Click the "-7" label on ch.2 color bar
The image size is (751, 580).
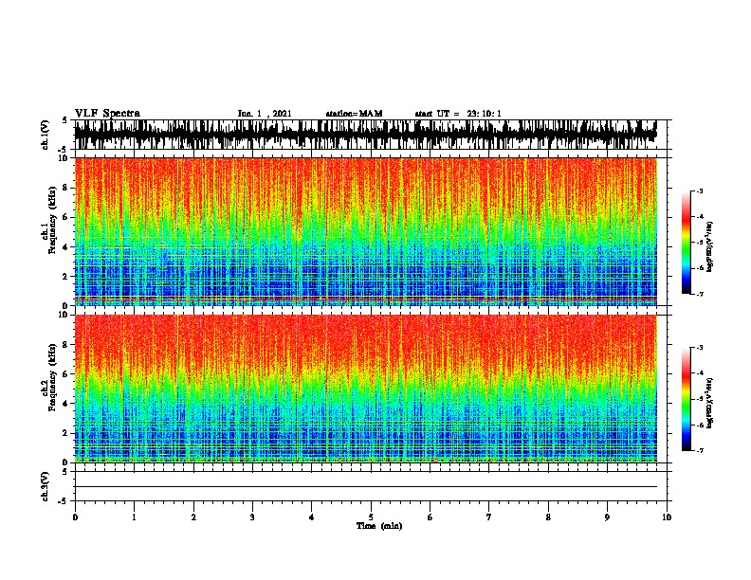tap(699, 451)
